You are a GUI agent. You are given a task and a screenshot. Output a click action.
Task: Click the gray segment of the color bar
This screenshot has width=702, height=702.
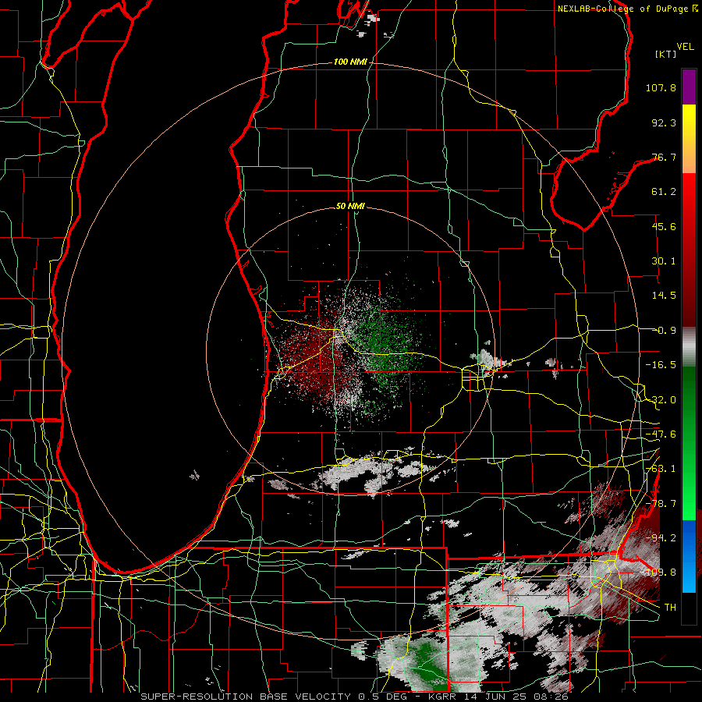pyautogui.click(x=689, y=347)
